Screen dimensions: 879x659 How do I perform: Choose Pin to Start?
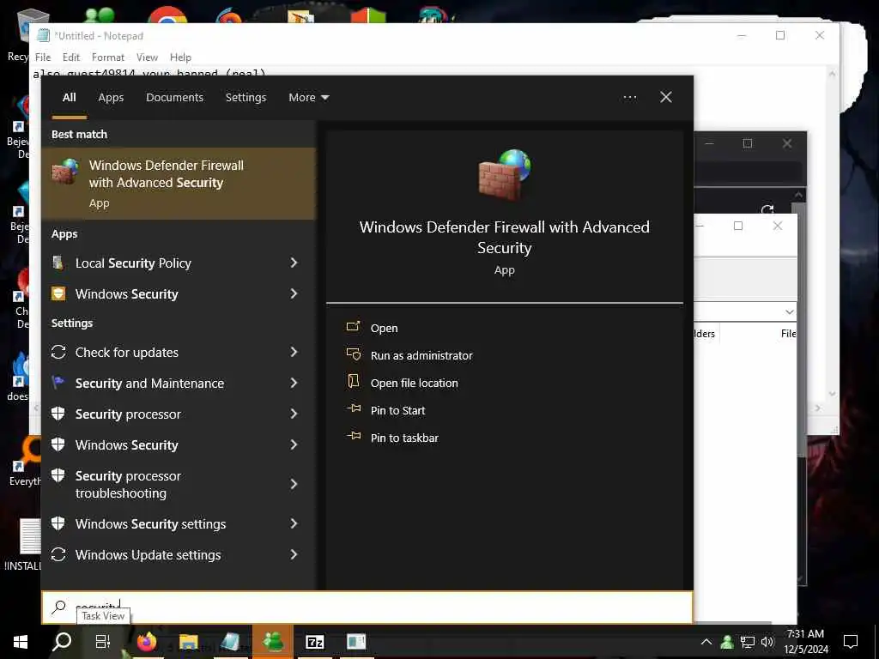[x=398, y=410]
